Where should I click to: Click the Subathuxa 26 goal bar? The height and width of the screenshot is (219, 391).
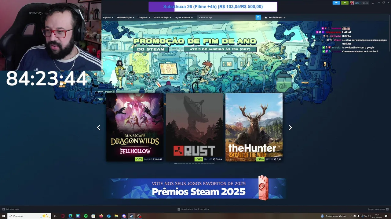(x=213, y=7)
